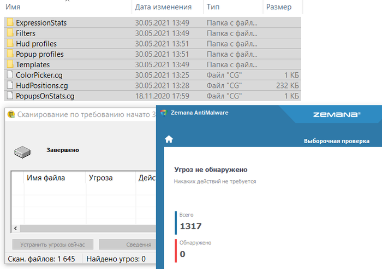Click the Всего count 1317
This screenshot has width=382, height=269.
tap(190, 226)
